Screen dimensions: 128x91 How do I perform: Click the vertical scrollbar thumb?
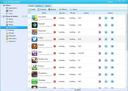[126, 32]
